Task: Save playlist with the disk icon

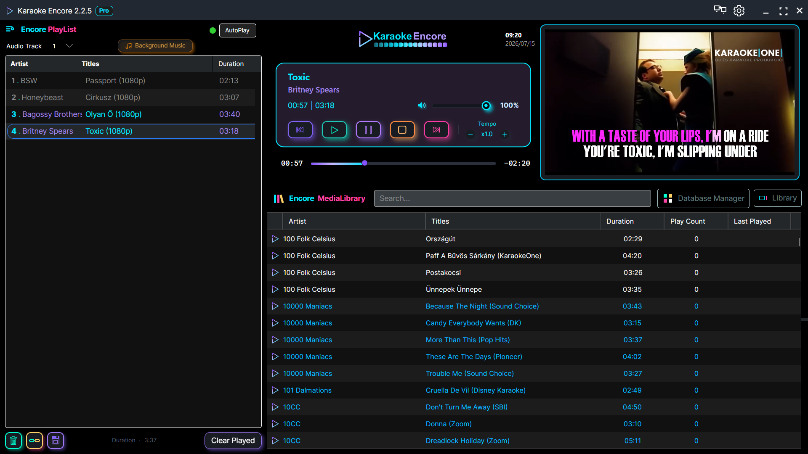Action: [x=56, y=441]
